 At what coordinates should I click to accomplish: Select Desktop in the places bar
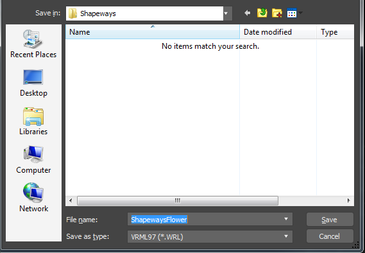(33, 83)
